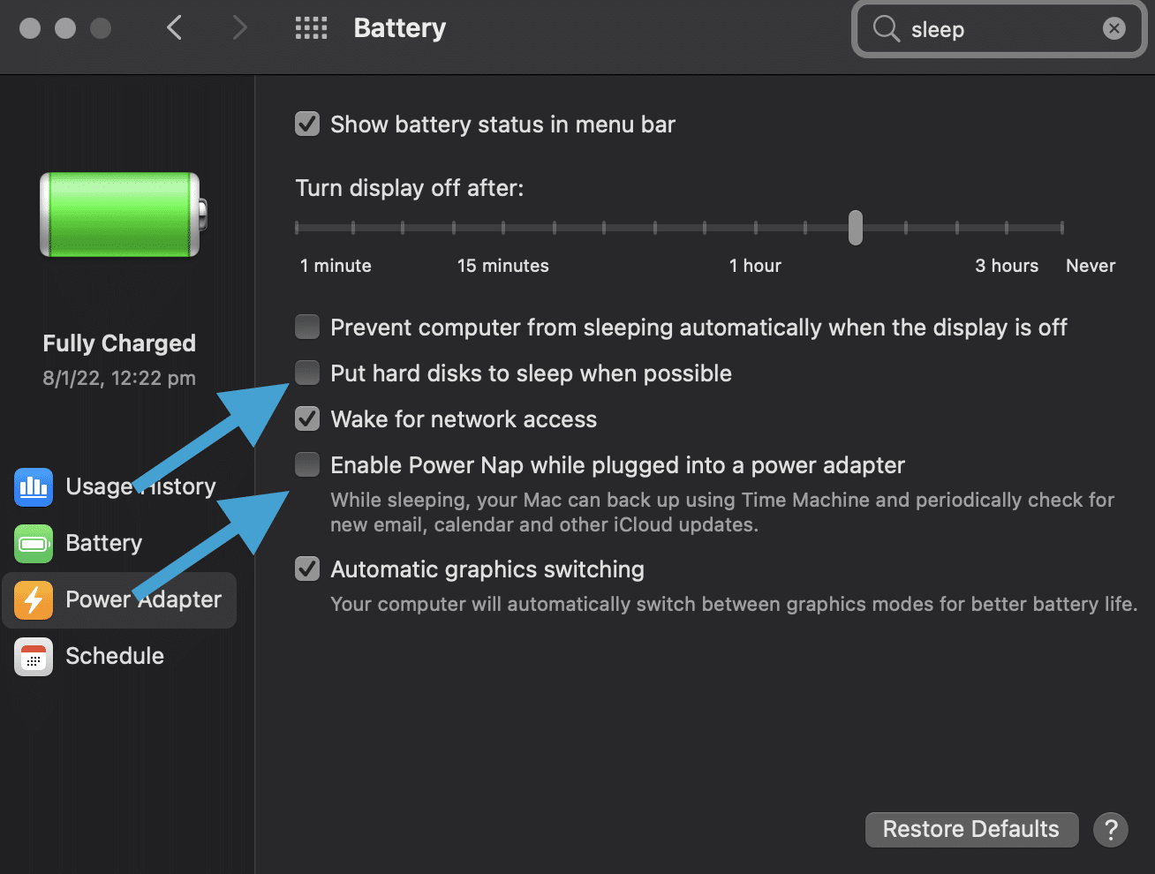
Task: Click the orange Power Adapter lightning icon
Action: pos(34,599)
